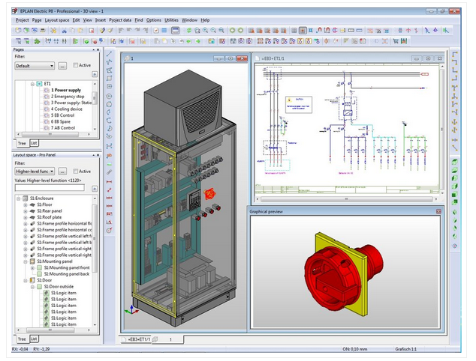Click the shopping cart icon in toolbar

[396, 41]
